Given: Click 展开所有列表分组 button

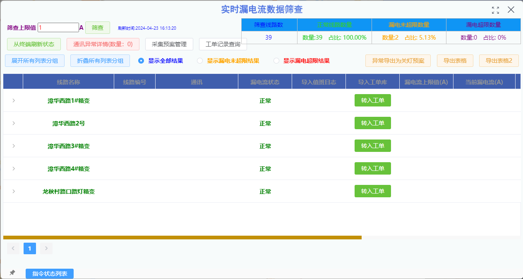Looking at the screenshot, I should pos(35,61).
